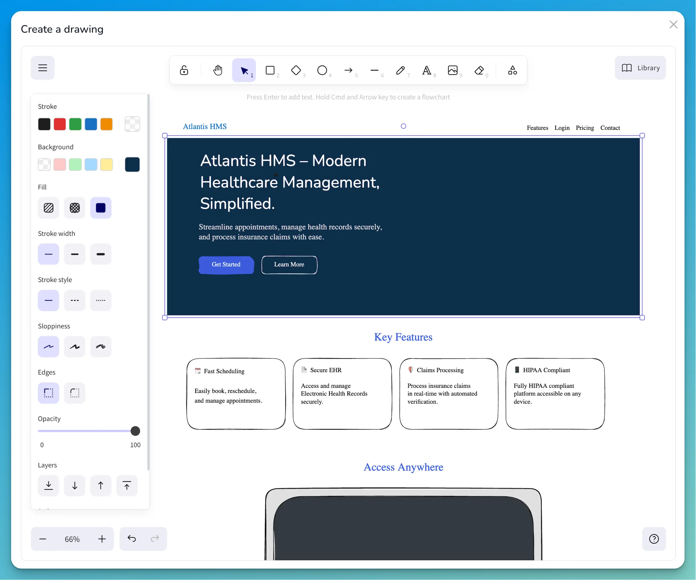The height and width of the screenshot is (580, 696).
Task: Set opacity using the slider
Action: click(135, 431)
